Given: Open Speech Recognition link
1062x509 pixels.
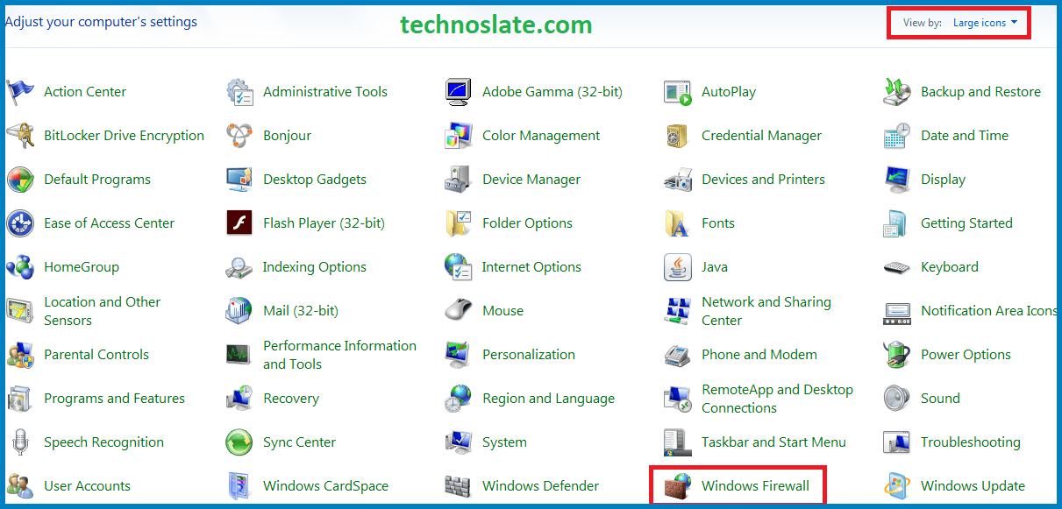Looking at the screenshot, I should pos(103,442).
